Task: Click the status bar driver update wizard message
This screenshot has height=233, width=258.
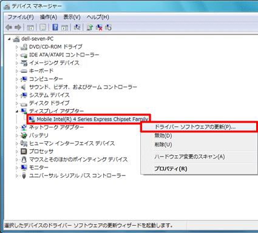Action: click(x=89, y=225)
